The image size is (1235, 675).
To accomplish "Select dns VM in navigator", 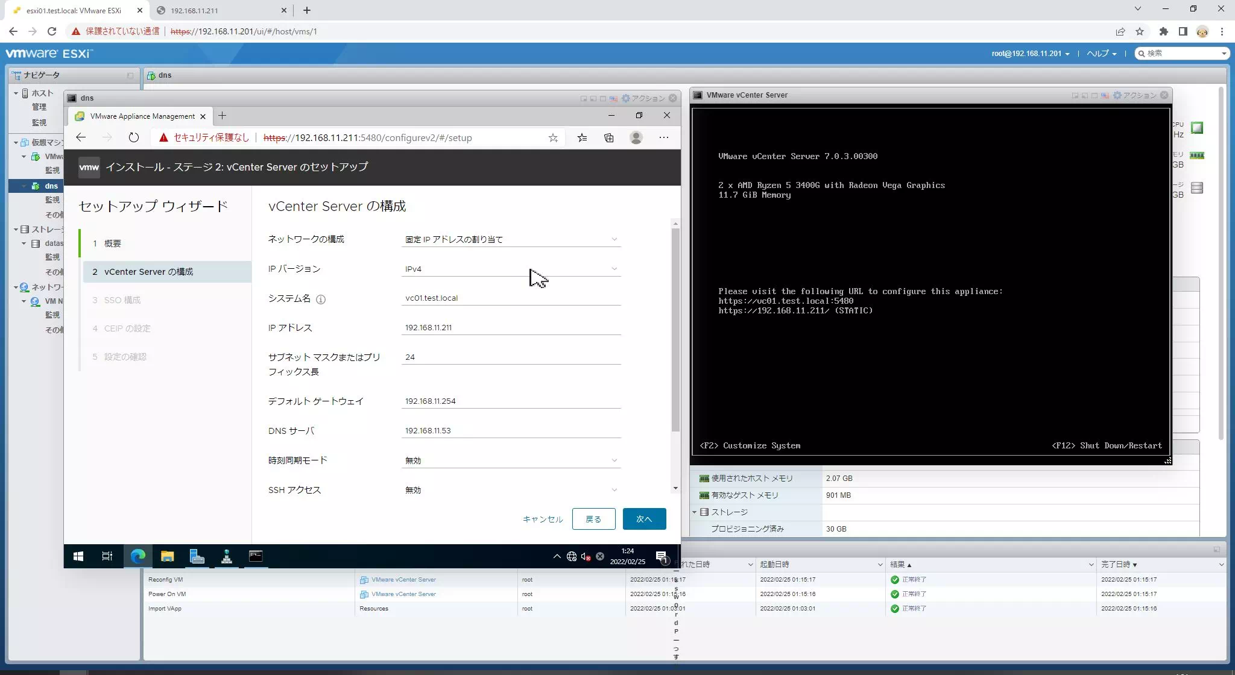I will [x=51, y=186].
